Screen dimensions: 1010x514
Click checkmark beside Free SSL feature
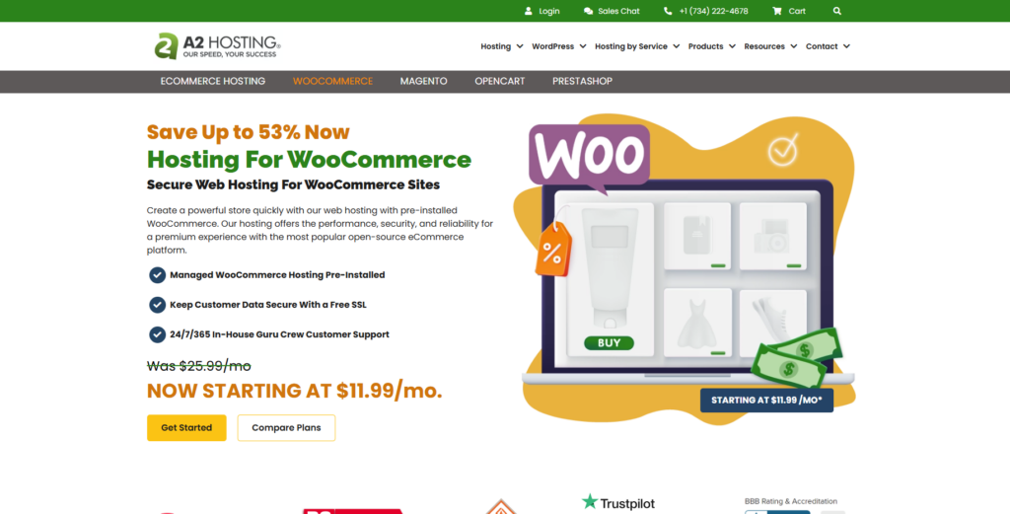tap(157, 305)
